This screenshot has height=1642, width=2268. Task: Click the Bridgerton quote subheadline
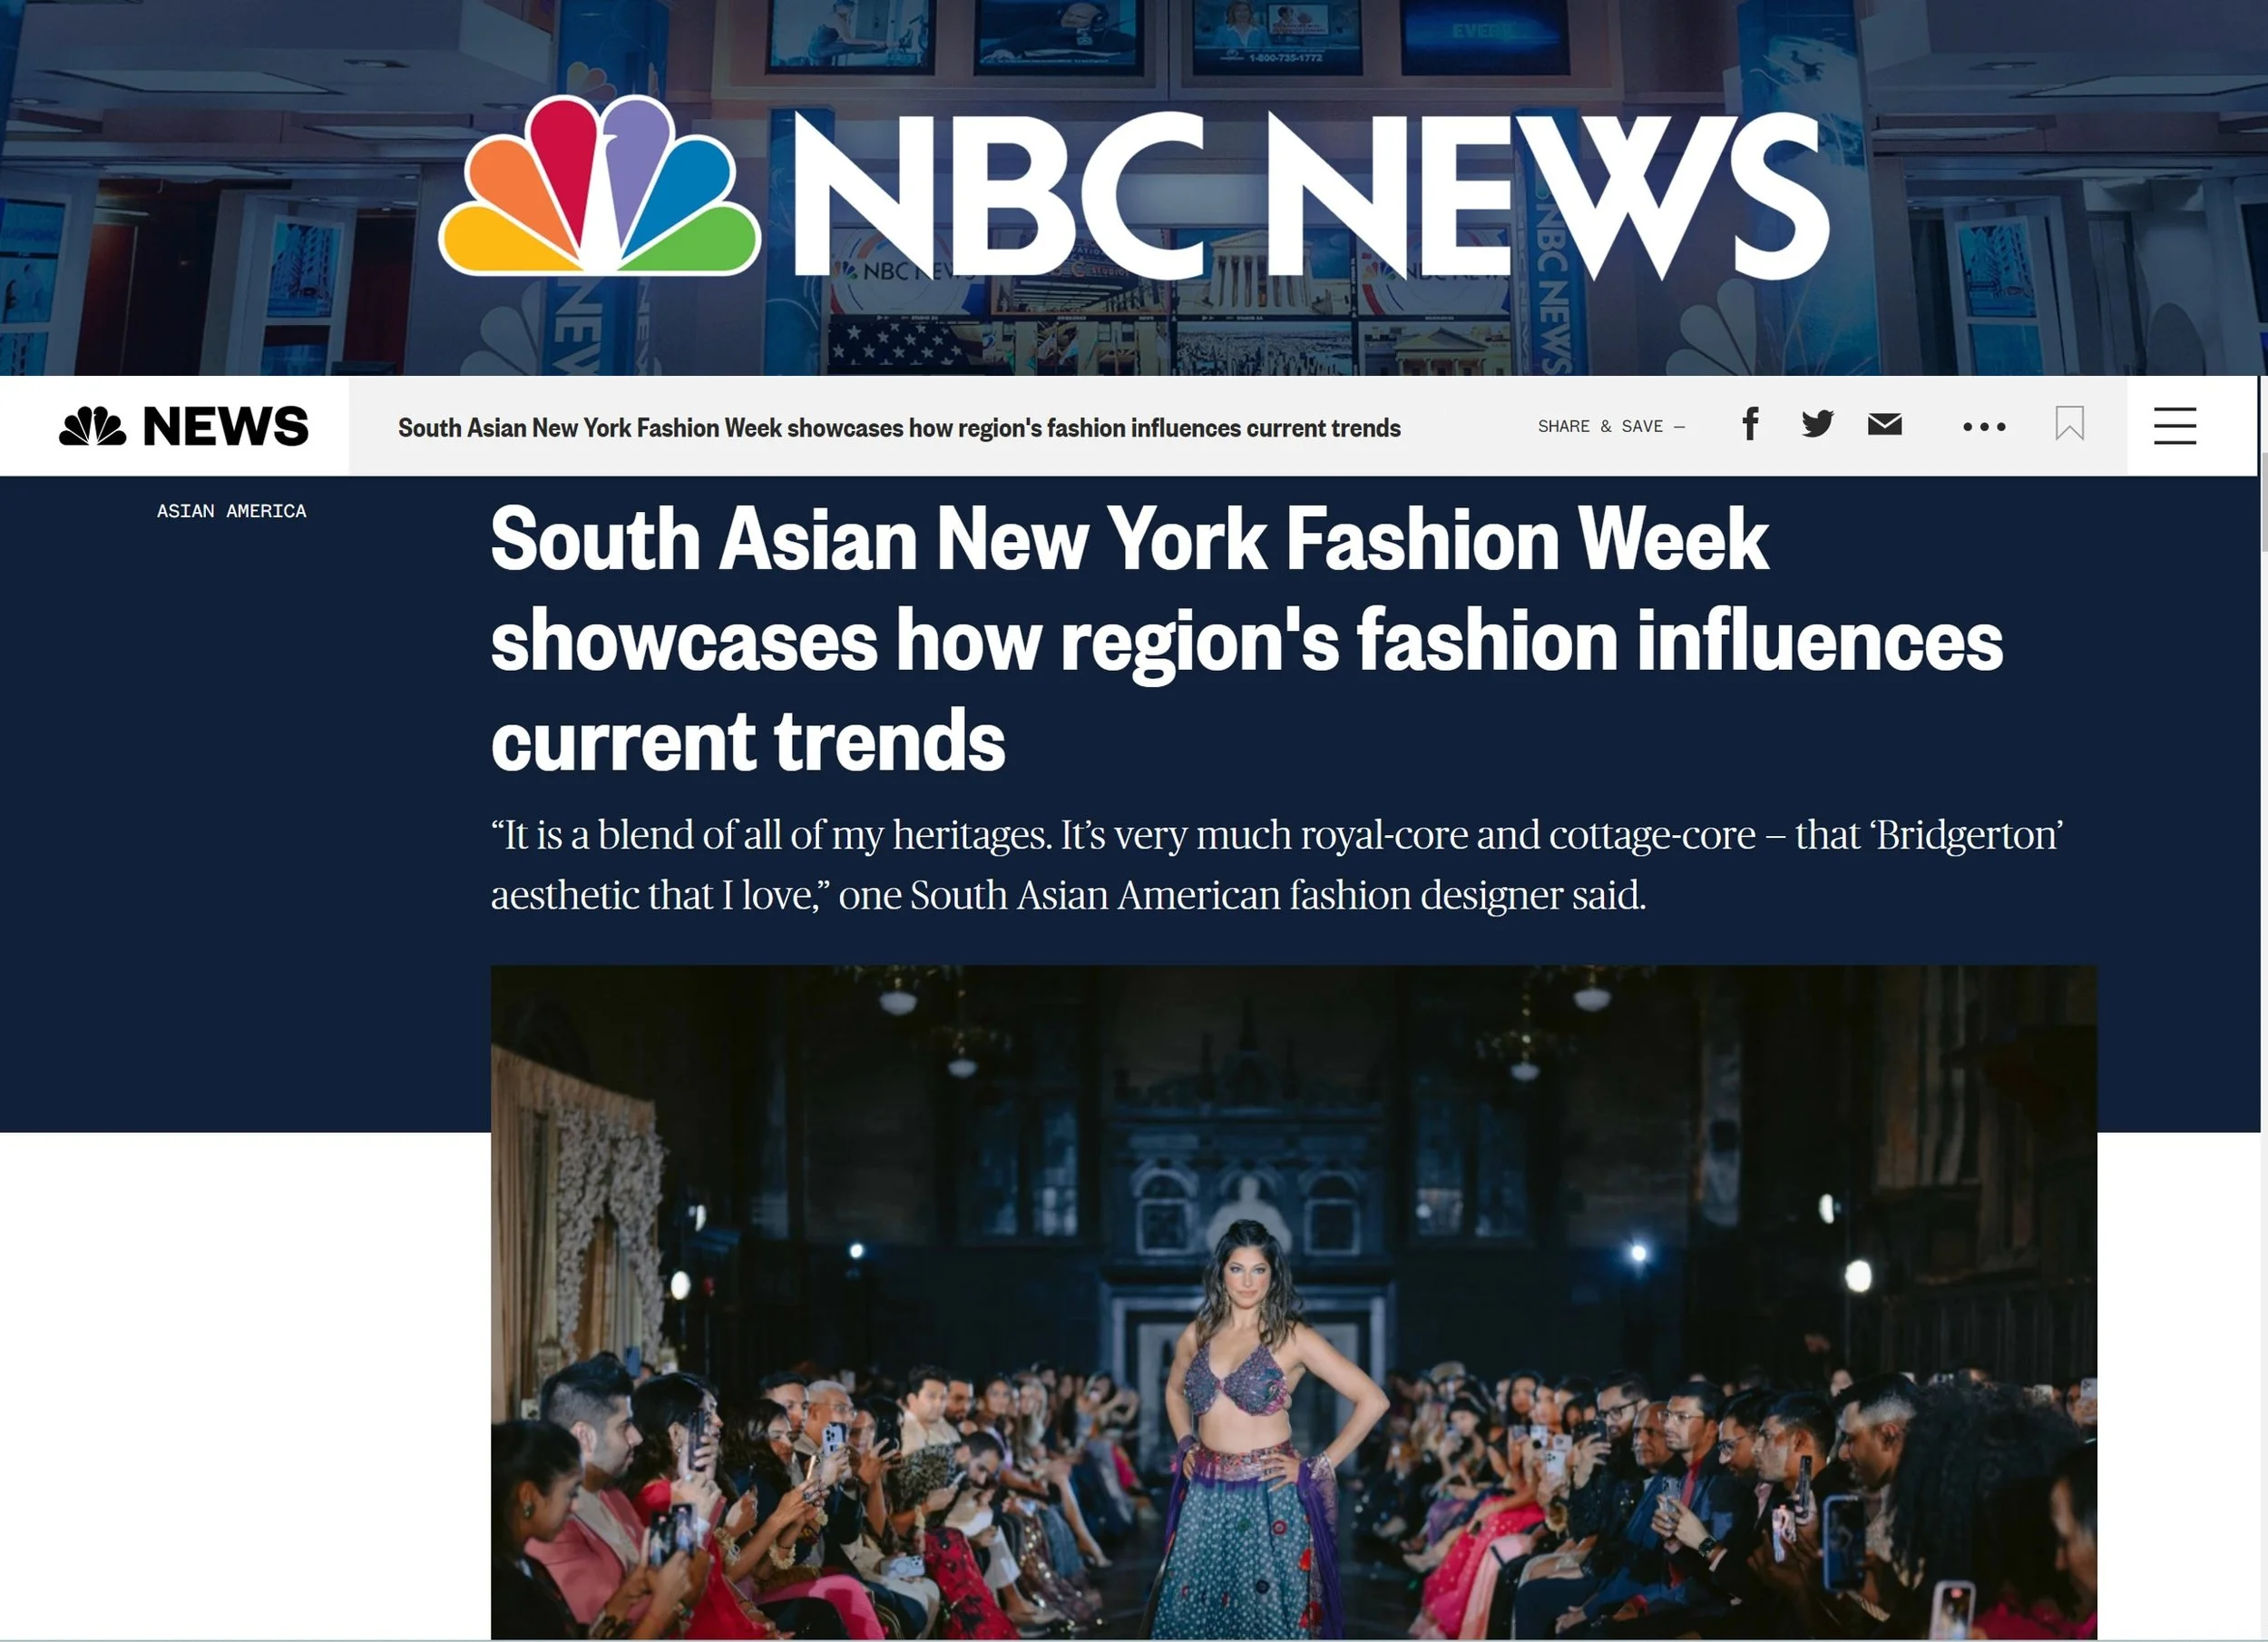1276,864
